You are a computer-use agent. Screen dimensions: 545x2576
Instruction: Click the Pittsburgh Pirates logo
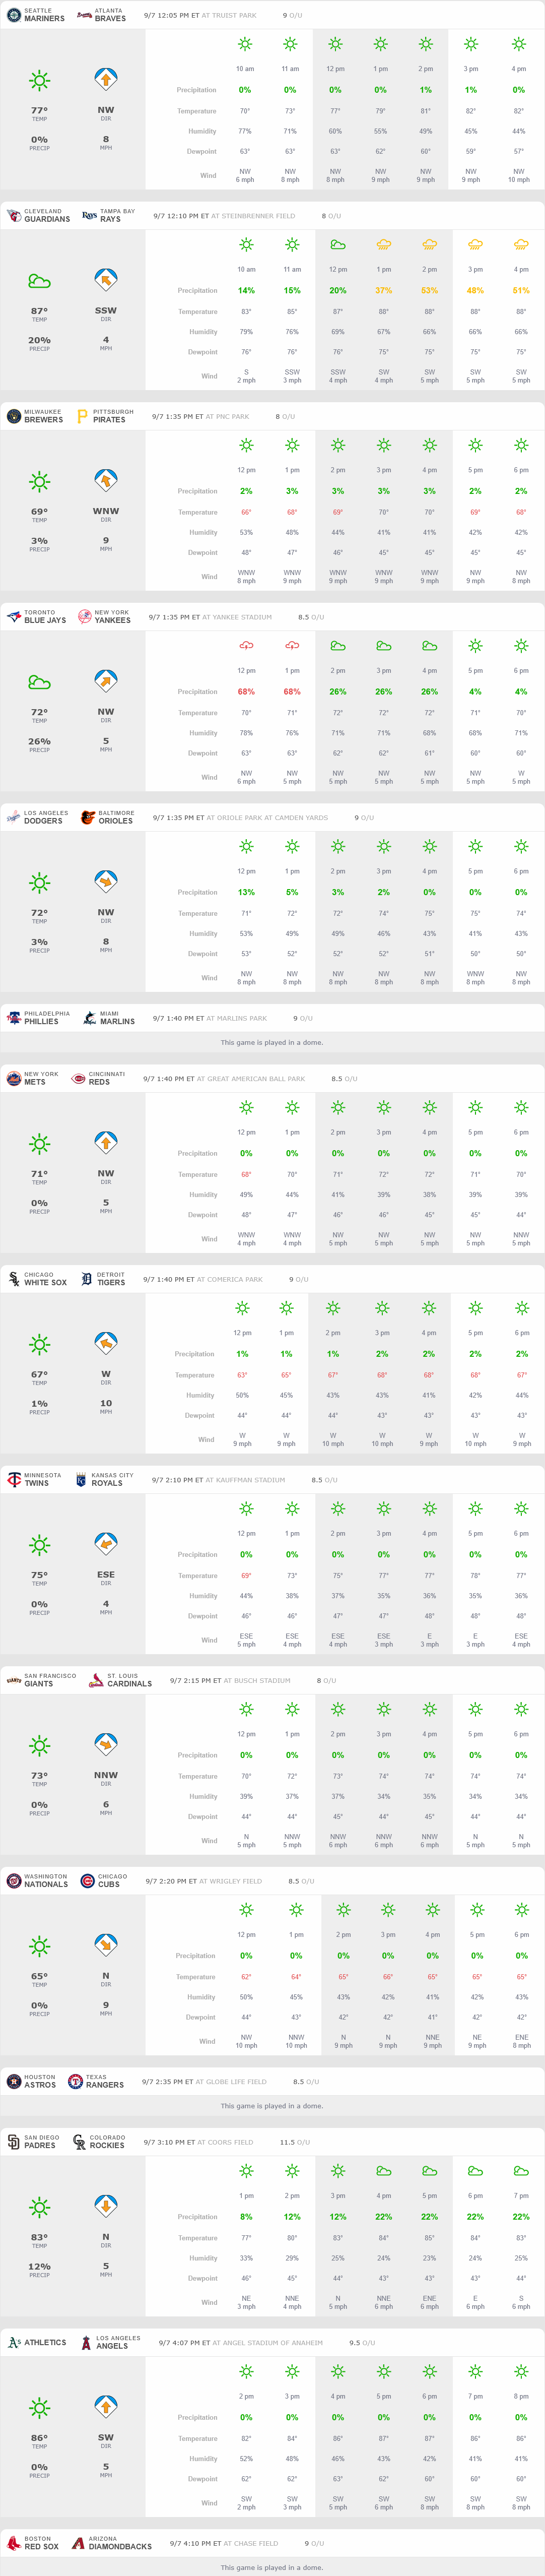click(83, 416)
